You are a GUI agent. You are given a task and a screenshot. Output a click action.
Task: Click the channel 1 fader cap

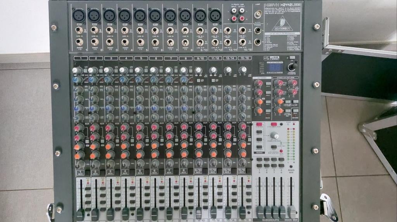click(80, 214)
